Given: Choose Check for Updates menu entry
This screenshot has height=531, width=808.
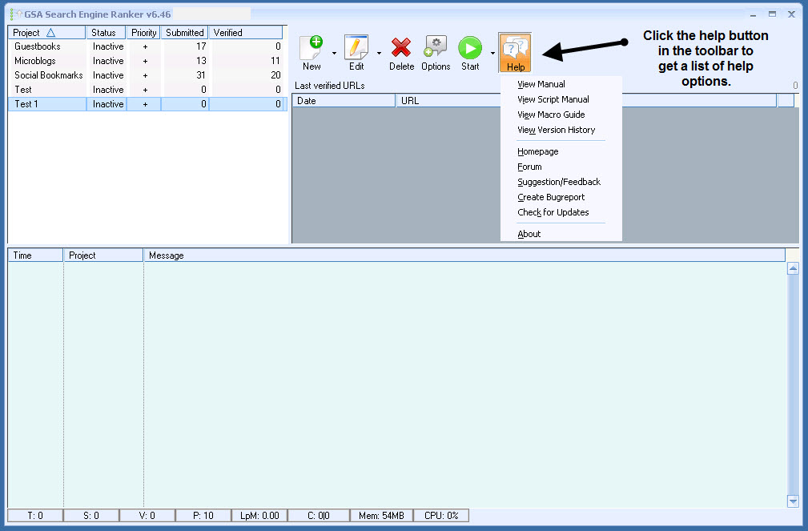Looking at the screenshot, I should (x=553, y=212).
